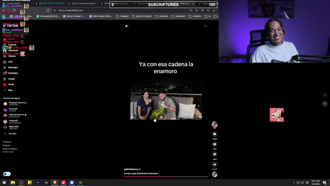The height and width of the screenshot is (186, 330).
Task: Open the Company footer link
Action: 7,142
